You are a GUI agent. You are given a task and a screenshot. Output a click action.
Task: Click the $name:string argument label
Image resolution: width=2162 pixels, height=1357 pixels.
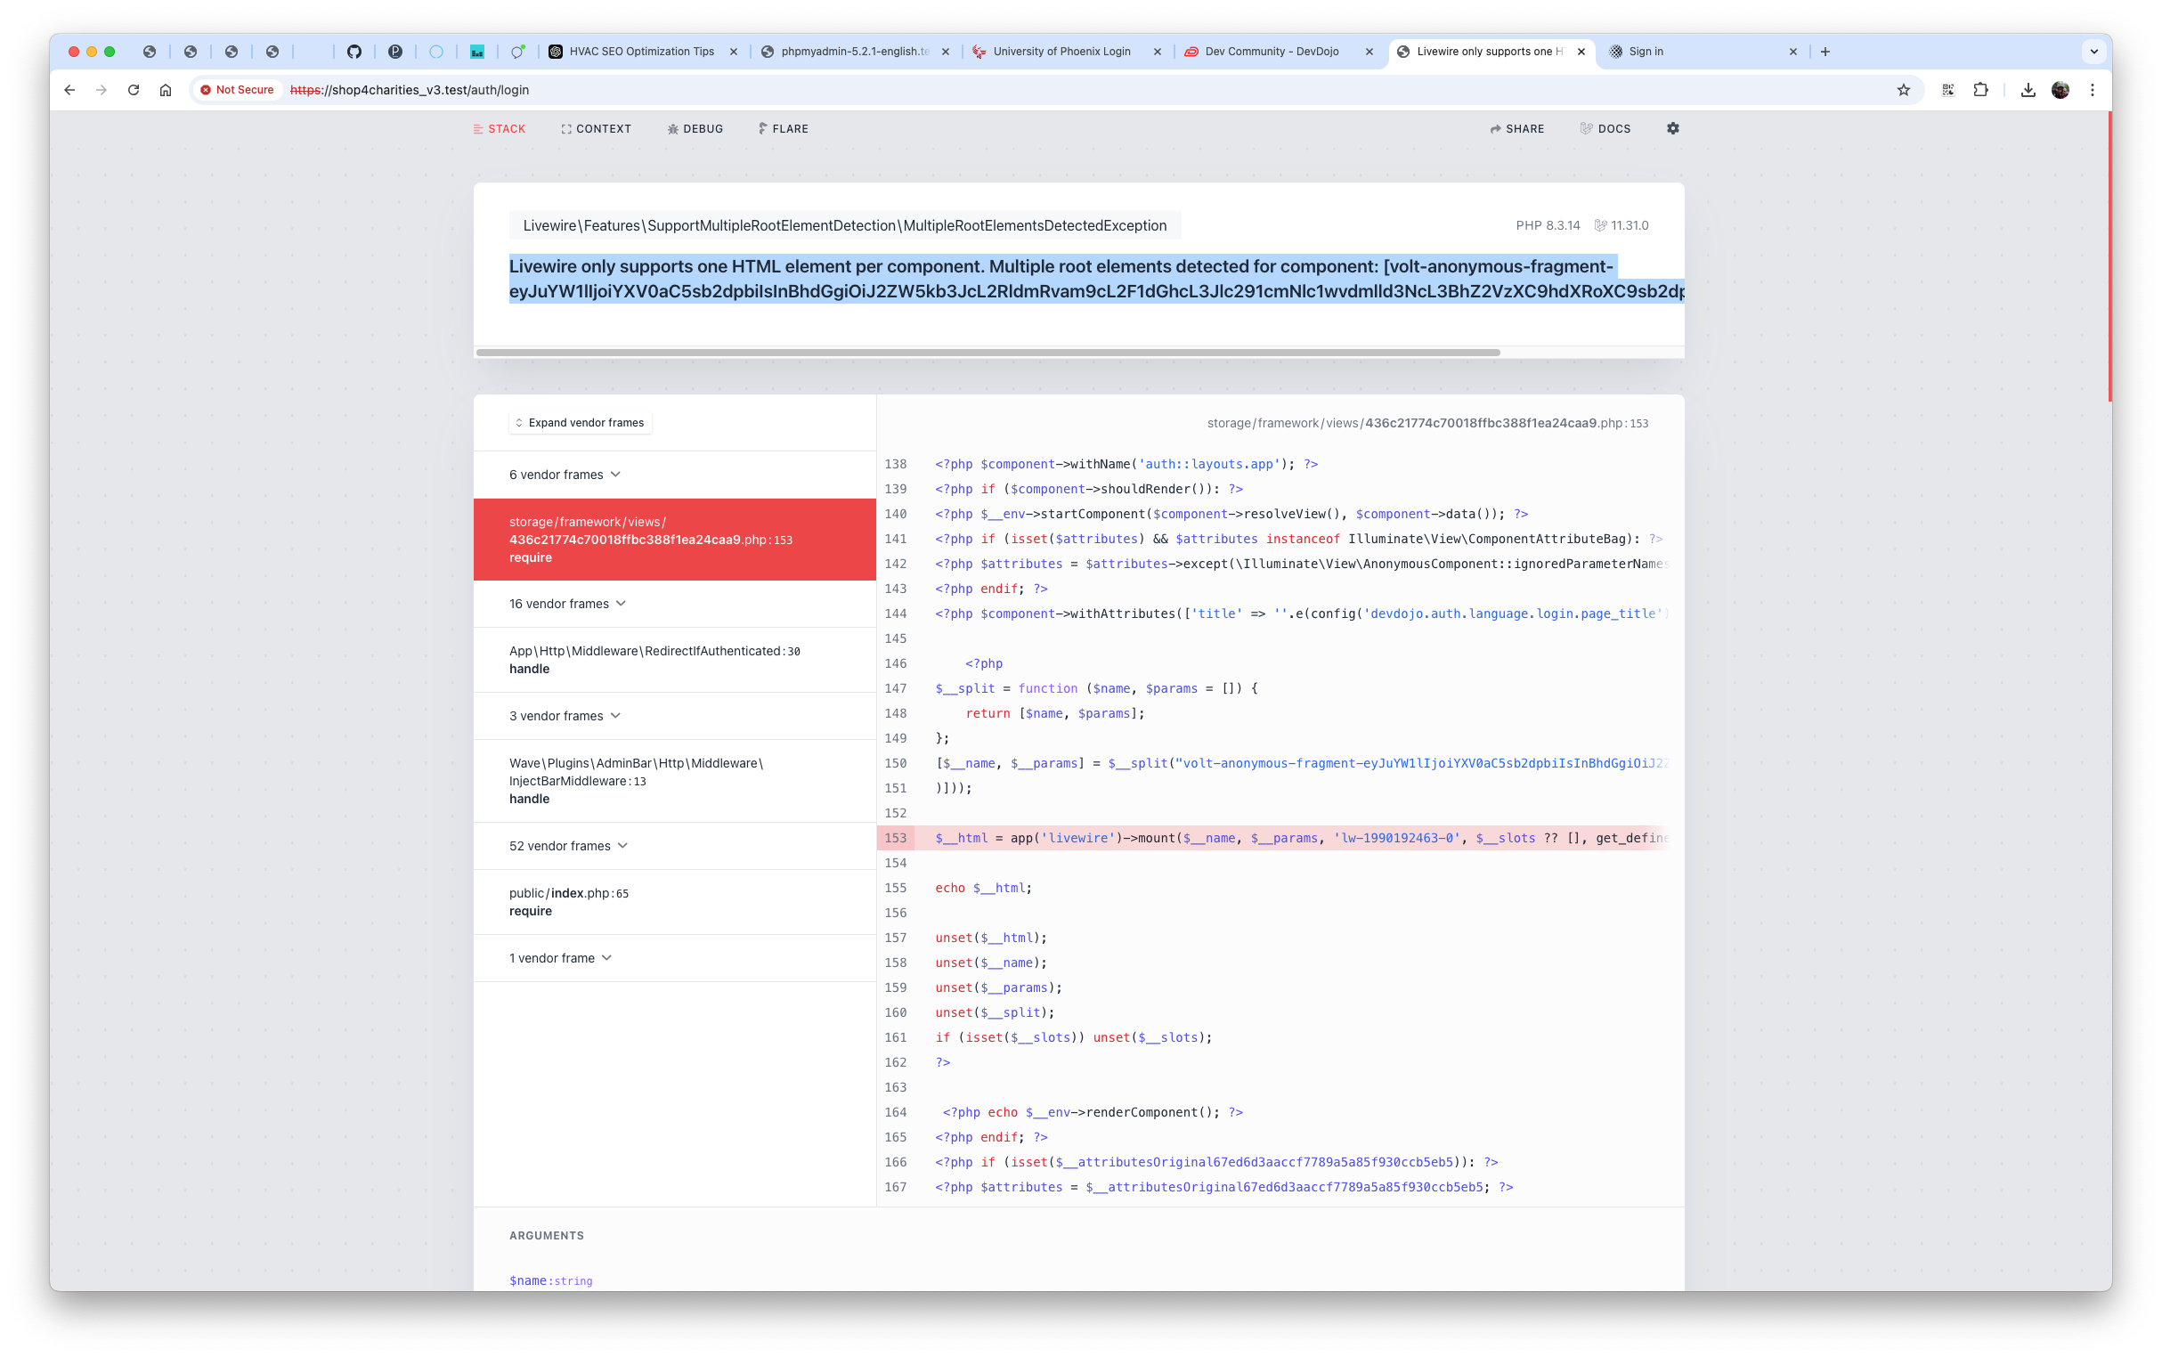tap(551, 1280)
